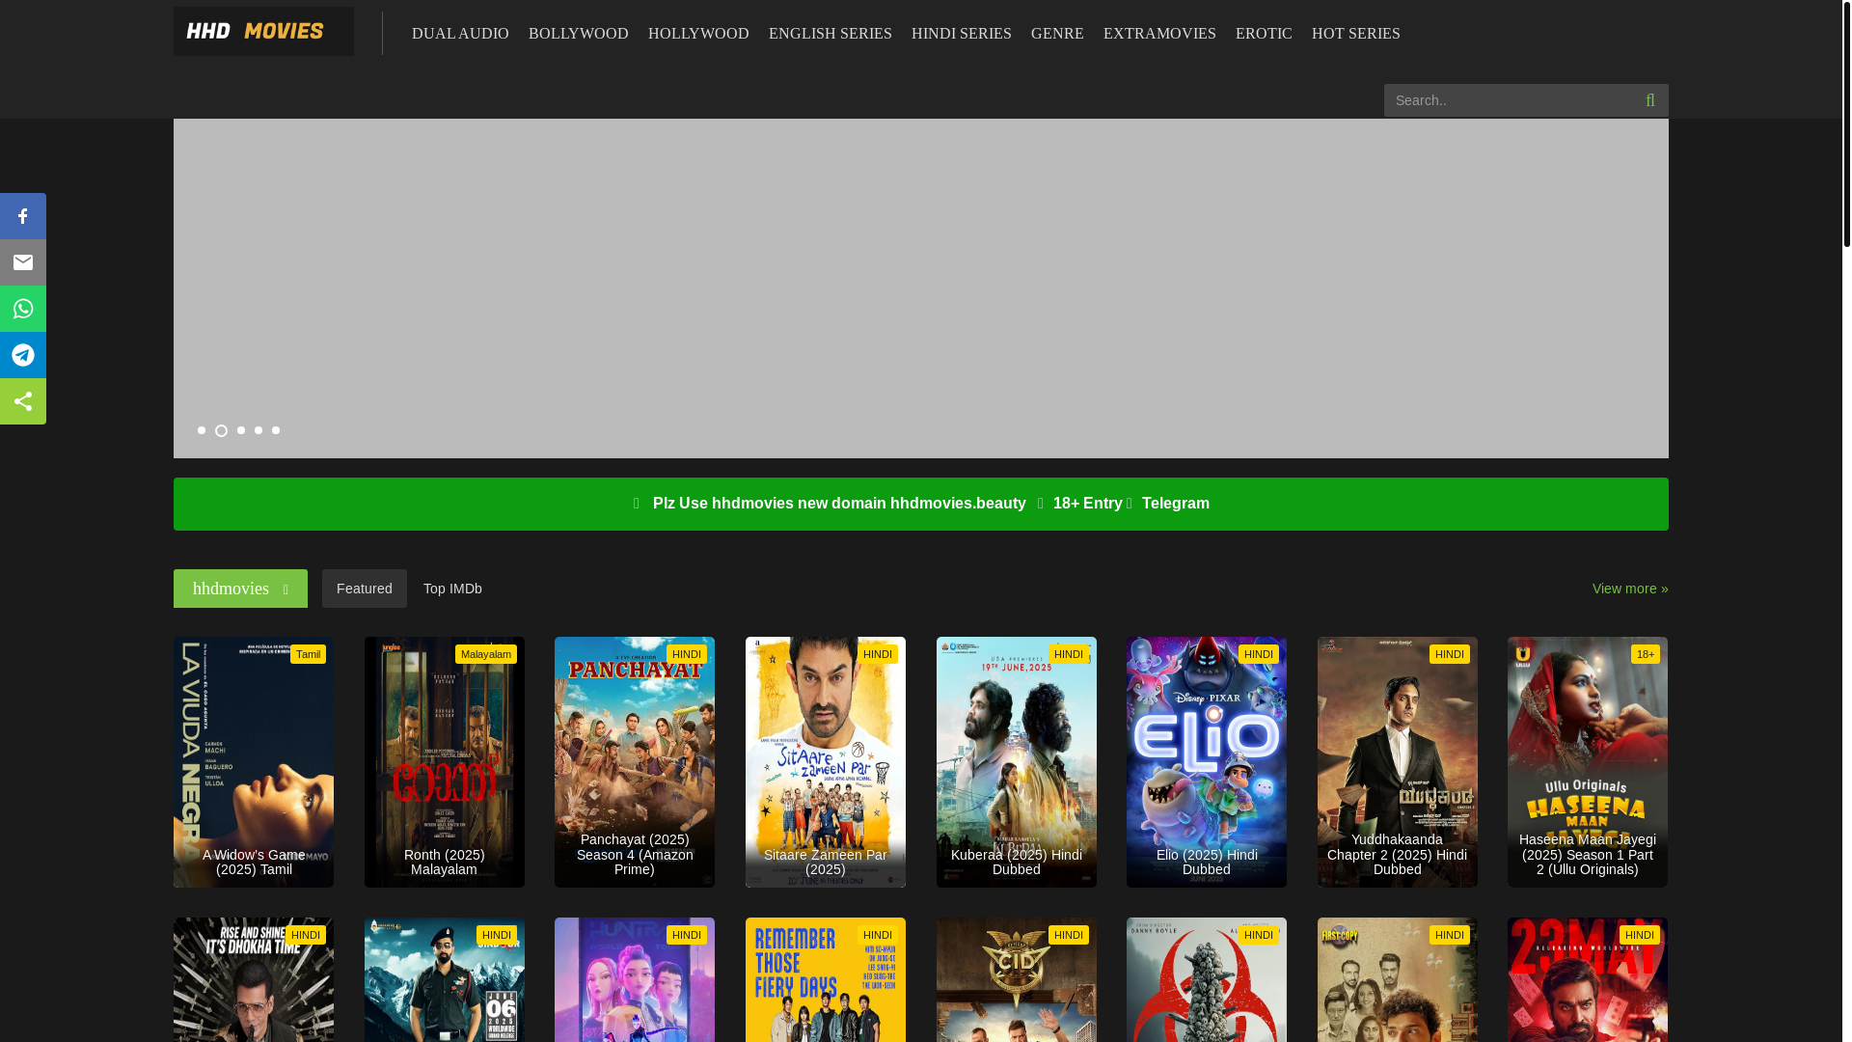Screen dimensions: 1852x1042
Task: Open the 18+ Entry link
Action: [x=1088, y=504]
